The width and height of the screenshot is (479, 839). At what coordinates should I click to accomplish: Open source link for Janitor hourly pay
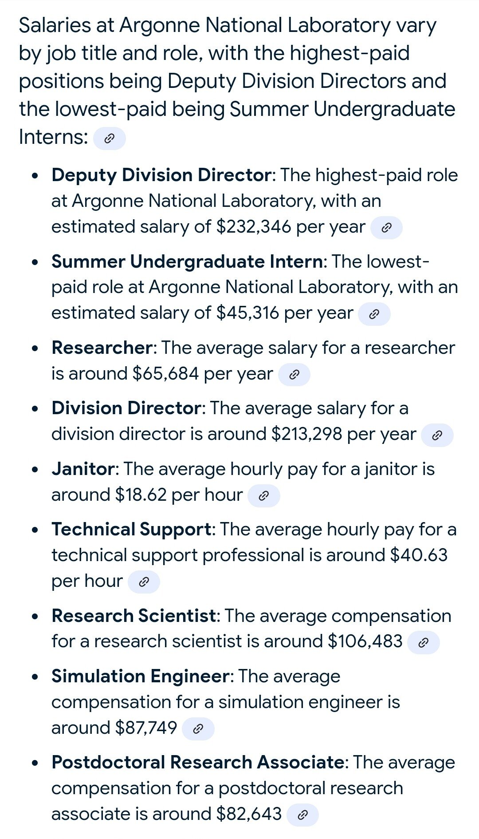263,496
